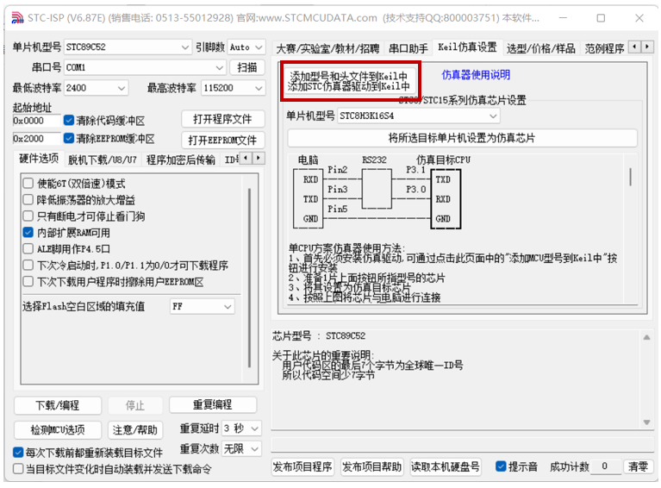Switch to 范例程序 tab
Screen dimensions: 661x488
(604, 48)
